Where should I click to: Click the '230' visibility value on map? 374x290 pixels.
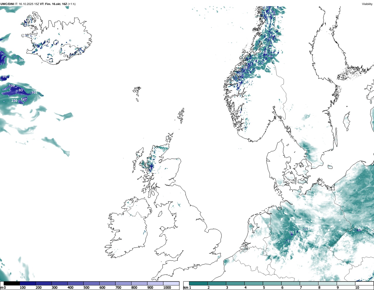pyautogui.click(x=14, y=101)
